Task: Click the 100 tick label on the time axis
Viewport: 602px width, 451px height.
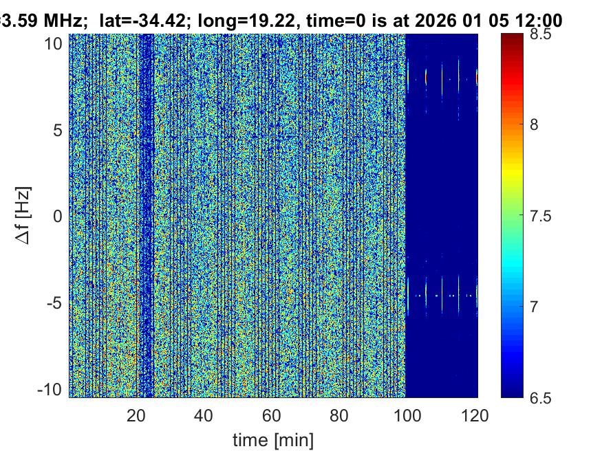Action: point(409,415)
